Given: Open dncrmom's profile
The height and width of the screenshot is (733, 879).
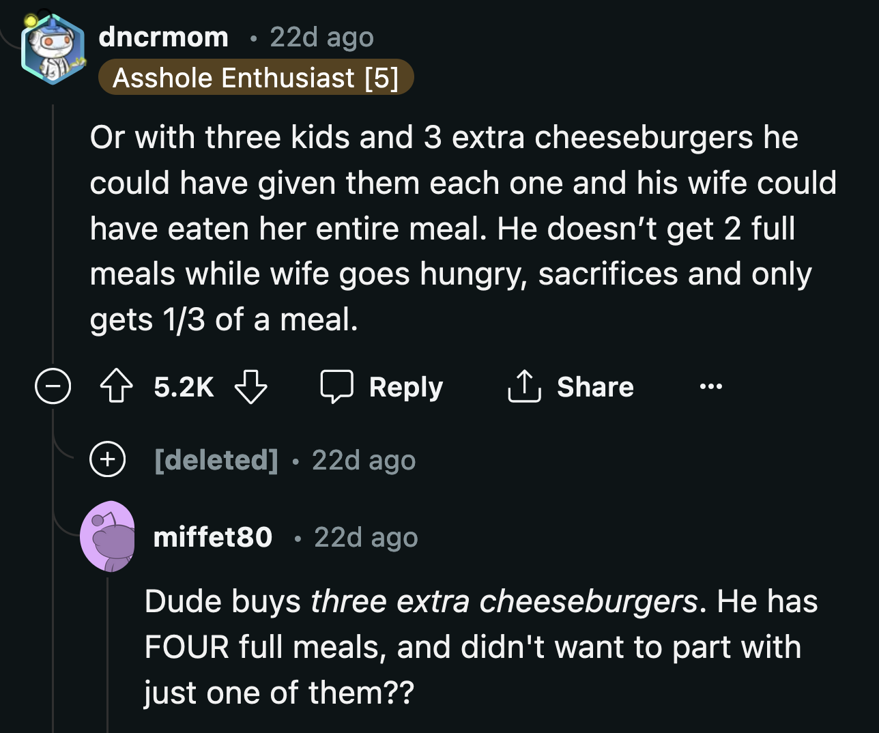Looking at the screenshot, I should (162, 37).
